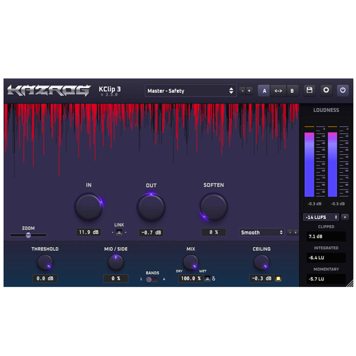Click the MIX dry/wet knob
This screenshot has height=356, width=356.
click(191, 262)
